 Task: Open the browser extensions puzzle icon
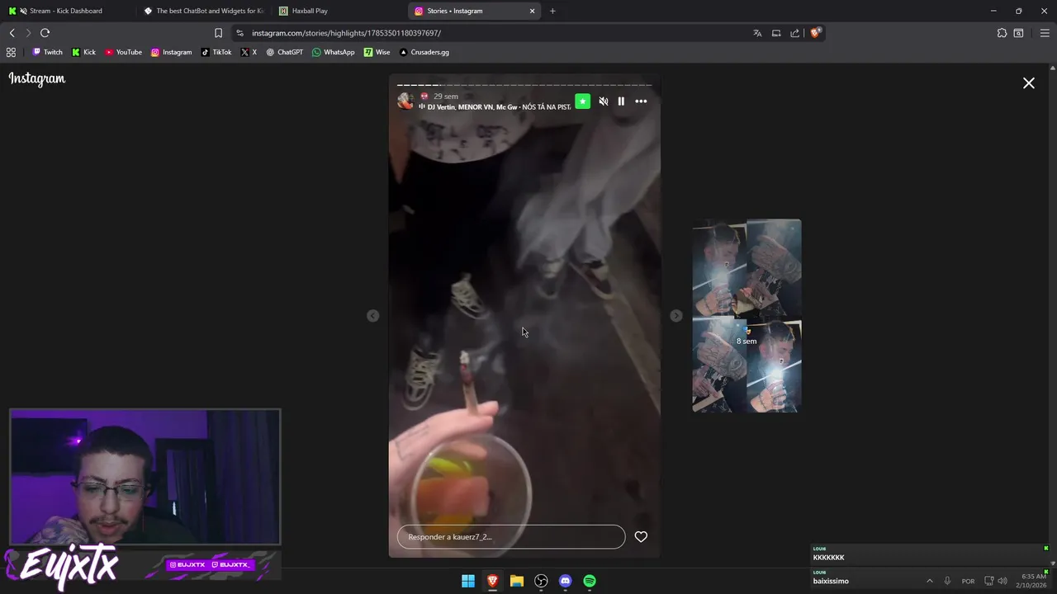click(1002, 33)
